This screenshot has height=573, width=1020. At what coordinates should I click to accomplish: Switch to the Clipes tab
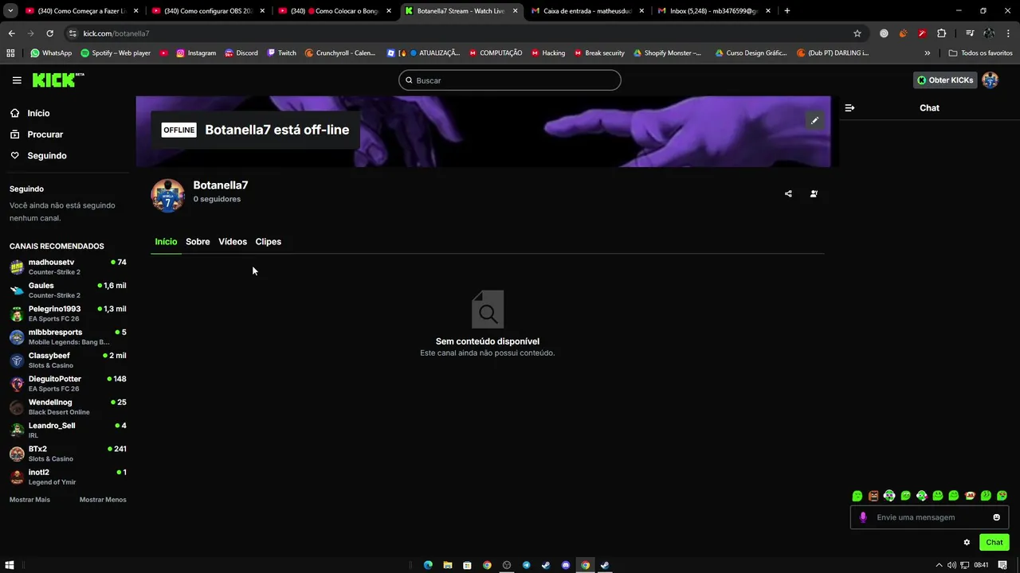click(268, 242)
